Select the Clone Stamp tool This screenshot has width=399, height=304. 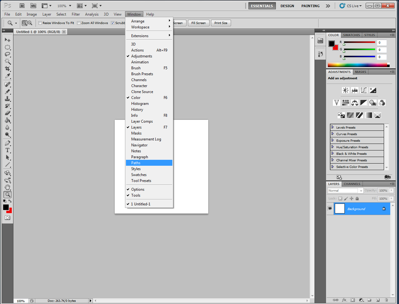coord(7,99)
